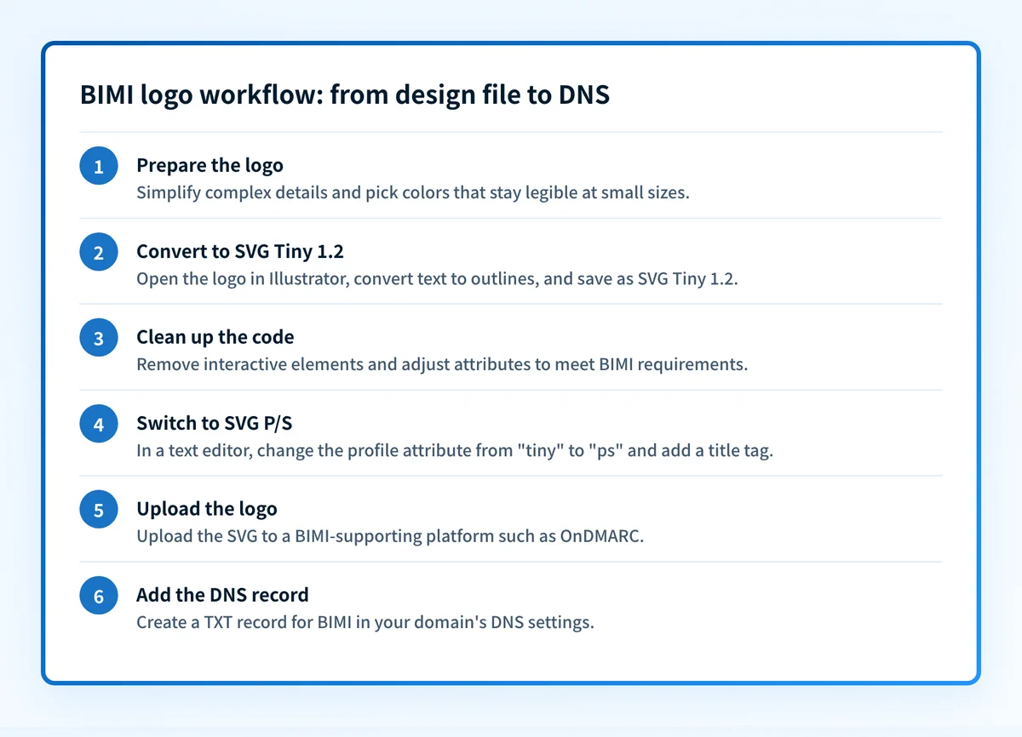Select the 'Prepare the logo' step title
This screenshot has width=1022, height=737.
click(210, 165)
